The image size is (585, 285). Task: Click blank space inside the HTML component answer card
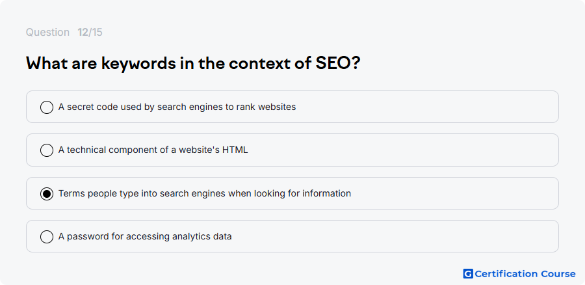click(x=403, y=150)
